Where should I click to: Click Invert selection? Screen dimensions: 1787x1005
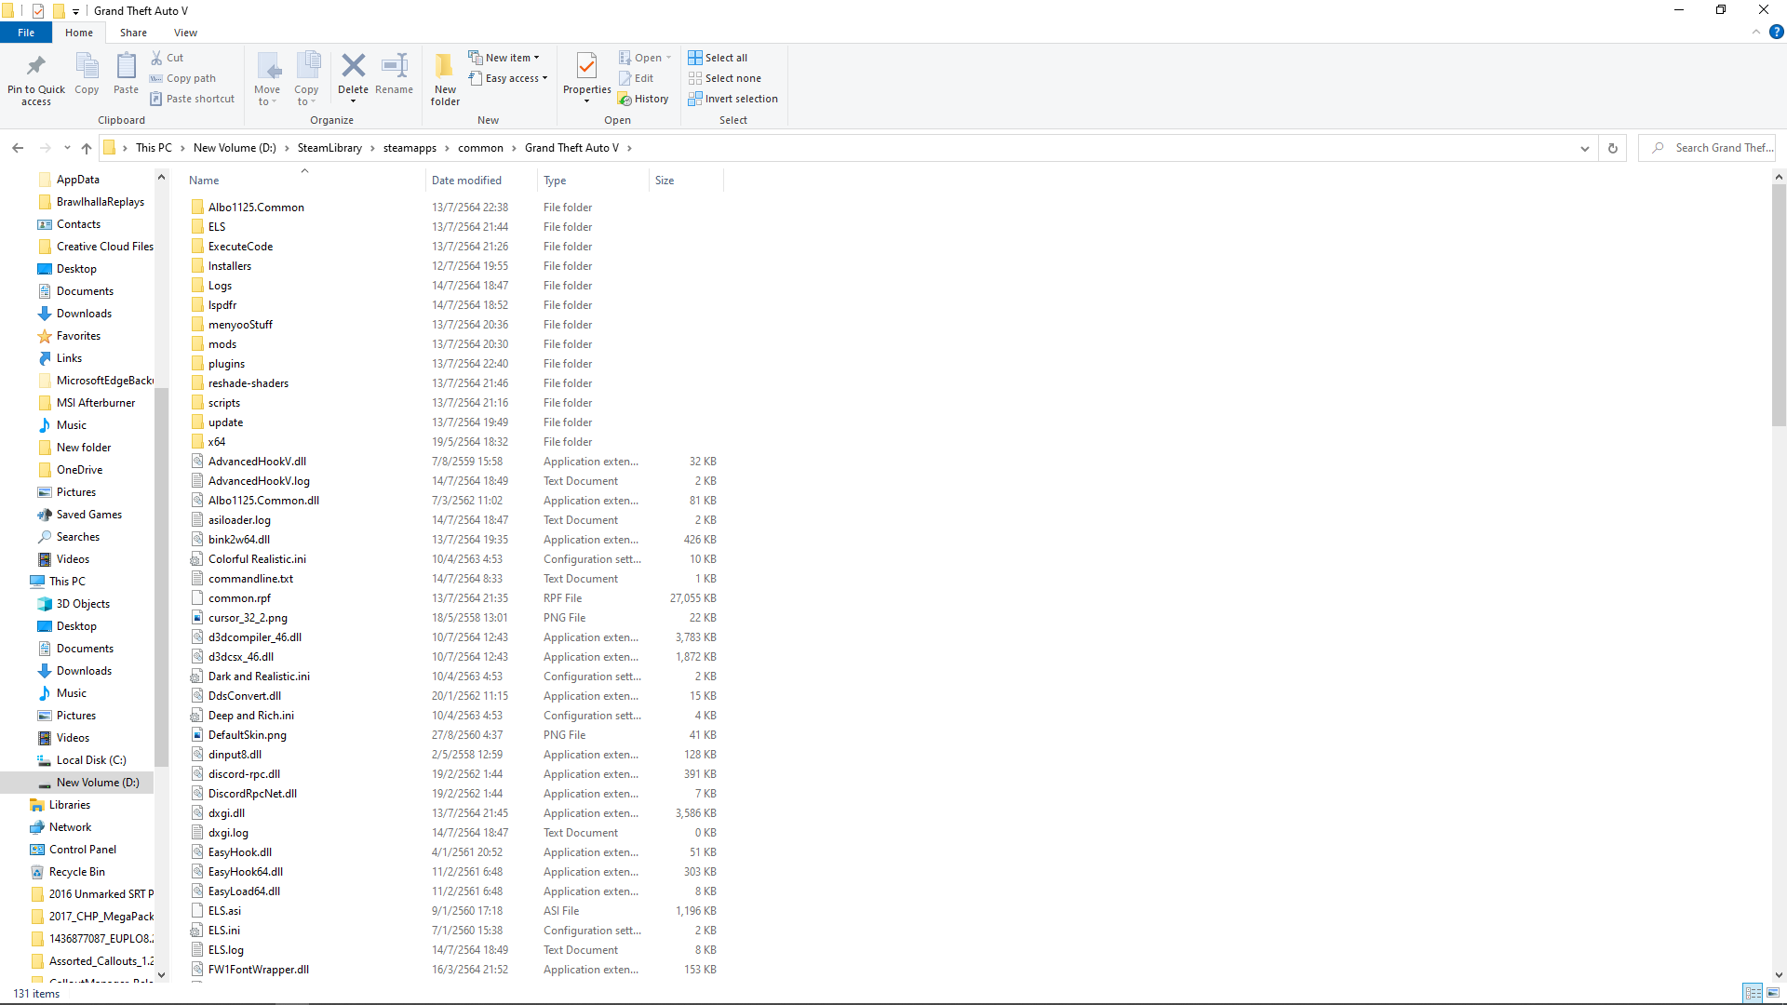pos(732,99)
